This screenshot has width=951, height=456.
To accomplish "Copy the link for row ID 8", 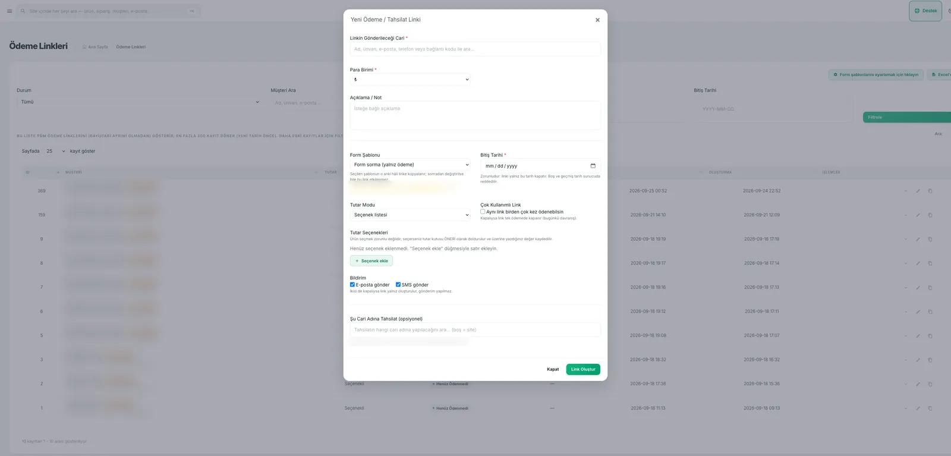I will click(x=930, y=263).
